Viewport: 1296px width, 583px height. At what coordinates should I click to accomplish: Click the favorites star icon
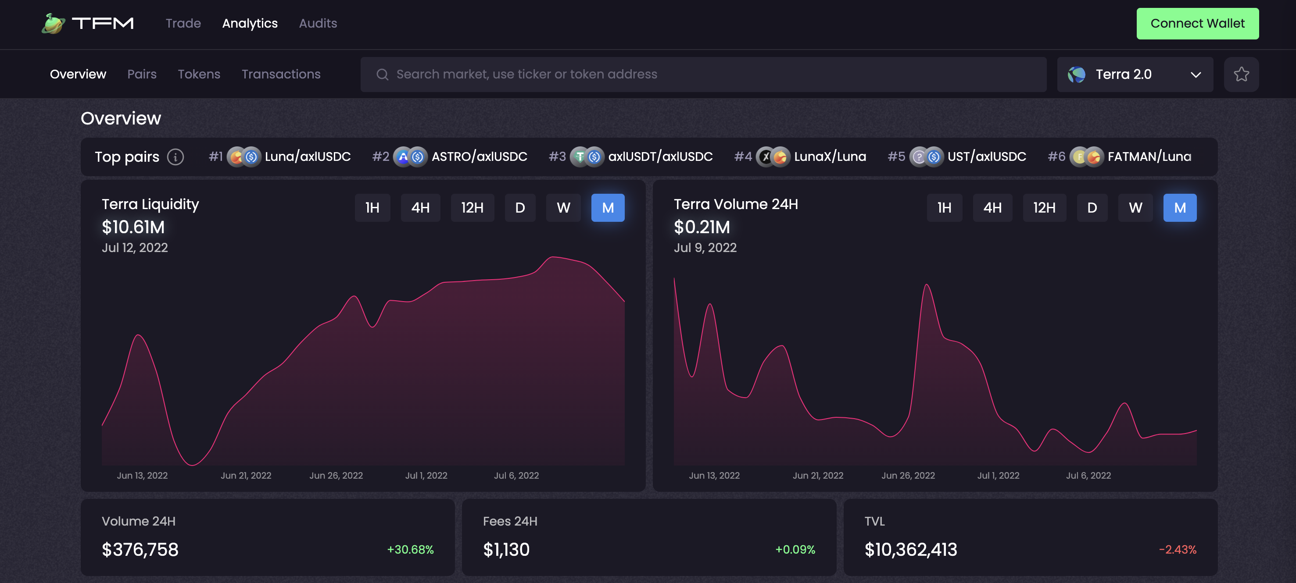[1241, 75]
